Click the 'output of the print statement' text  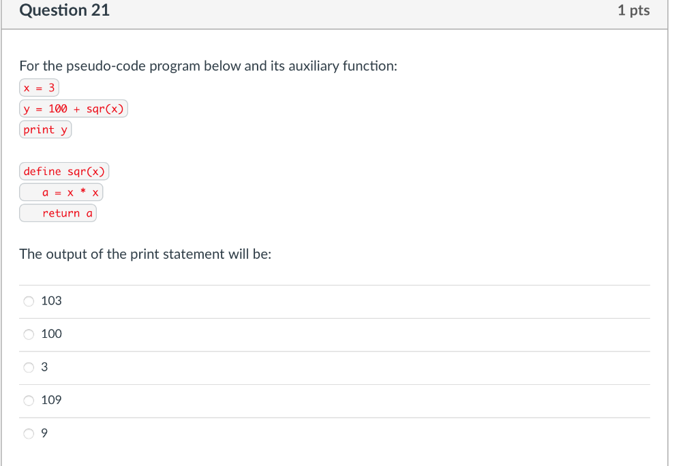(145, 253)
